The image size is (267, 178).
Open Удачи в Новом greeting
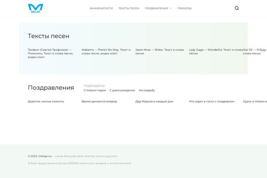pos(255,101)
